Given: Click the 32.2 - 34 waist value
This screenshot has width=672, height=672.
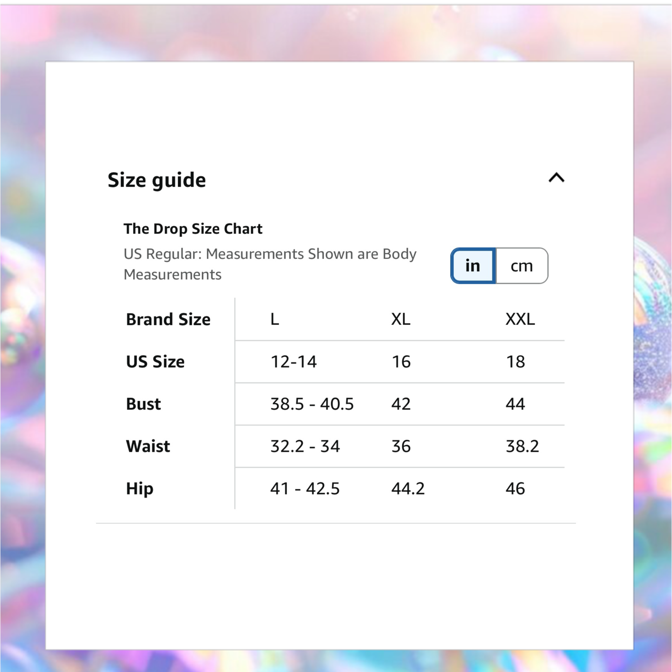Looking at the screenshot, I should [x=305, y=446].
